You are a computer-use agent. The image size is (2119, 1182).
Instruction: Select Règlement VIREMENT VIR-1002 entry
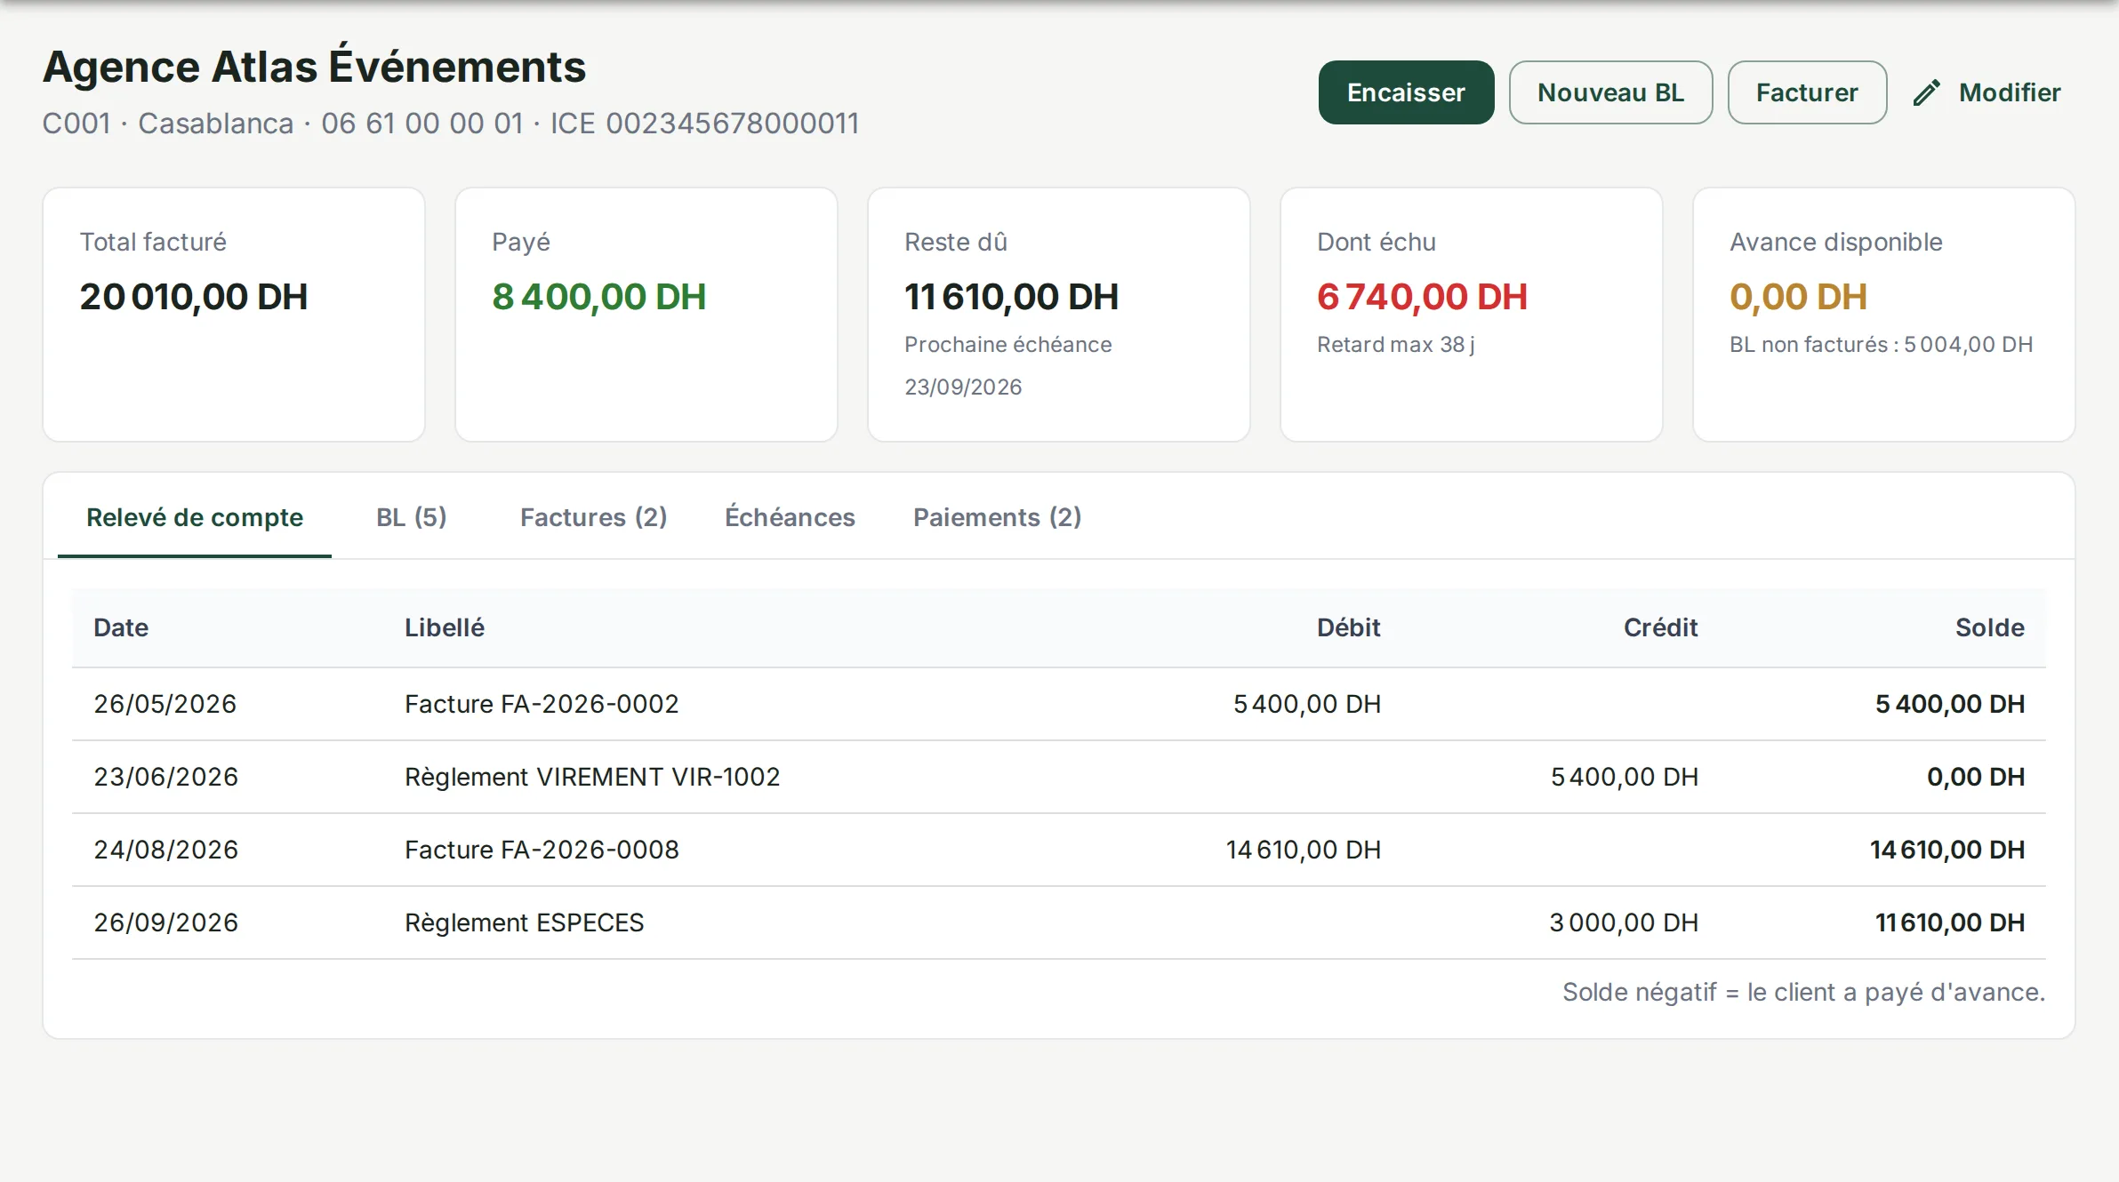[592, 777]
